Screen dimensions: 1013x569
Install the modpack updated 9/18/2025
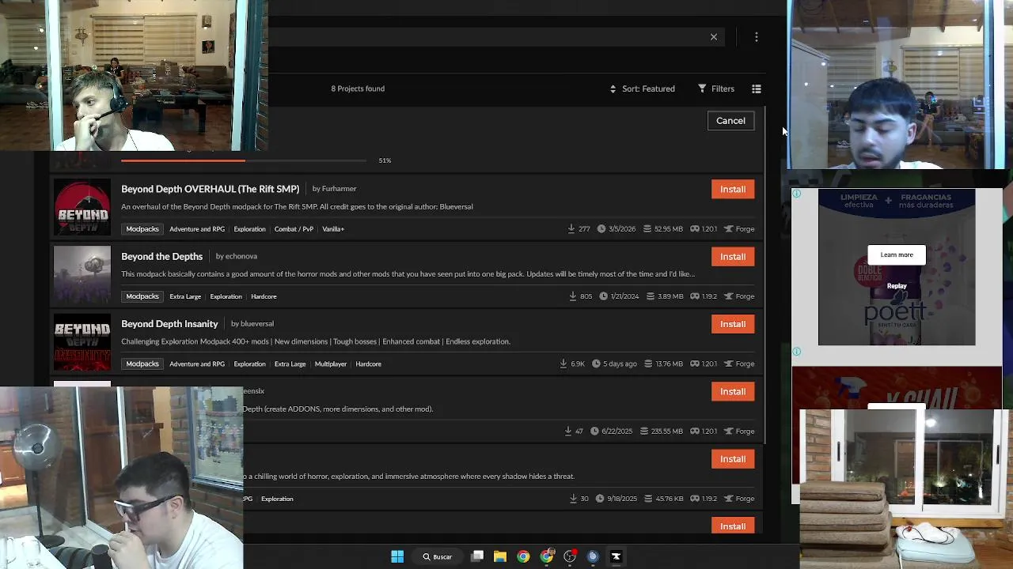pos(733,458)
